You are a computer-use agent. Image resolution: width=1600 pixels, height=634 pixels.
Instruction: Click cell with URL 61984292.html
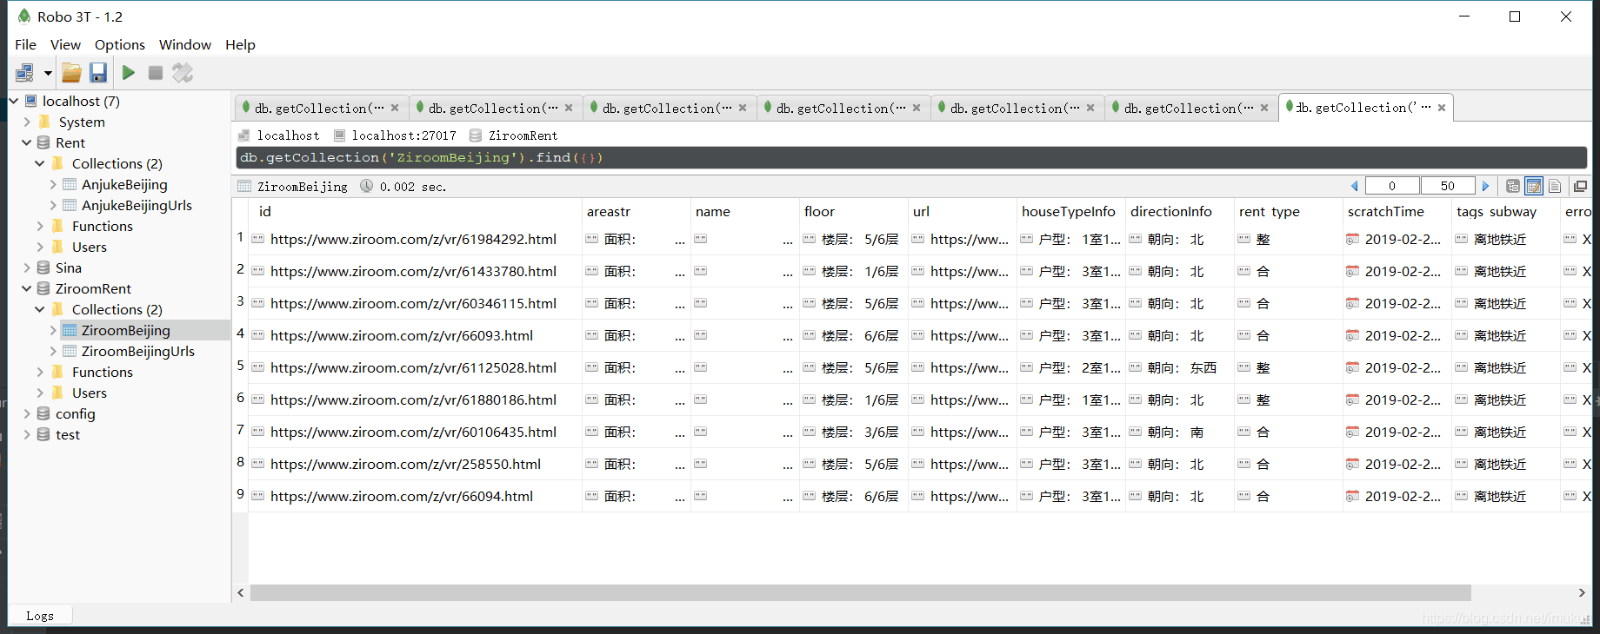[416, 239]
